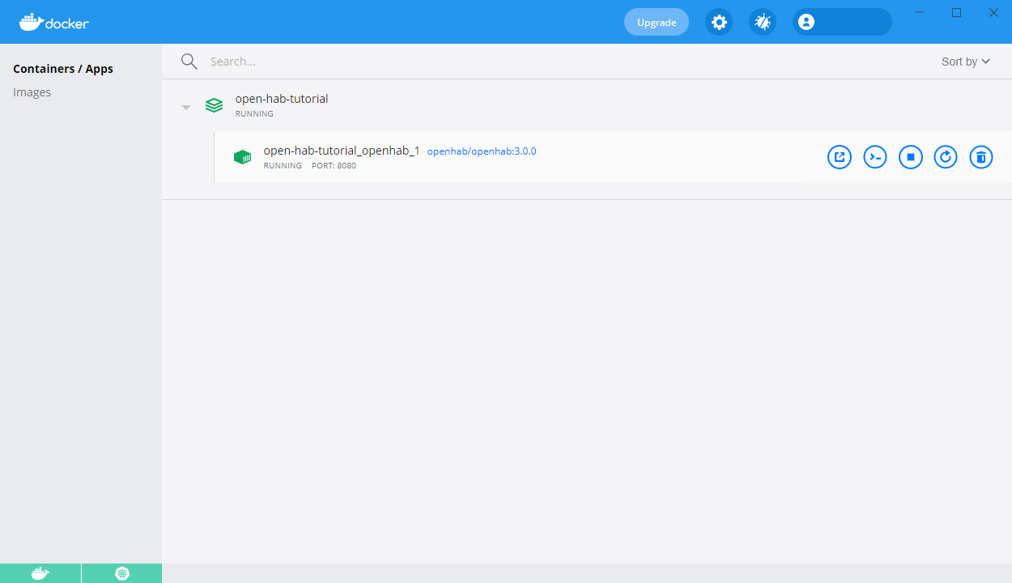Switch to the Images view
This screenshot has width=1012, height=583.
[x=32, y=91]
